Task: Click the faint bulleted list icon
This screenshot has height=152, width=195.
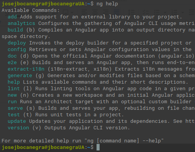Action: 157,12
